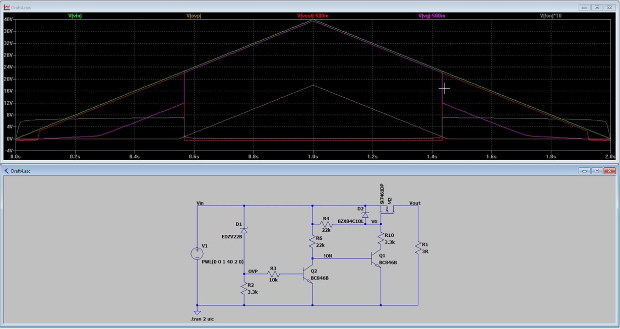620x329 pixels.
Task: Click the -4V vertical axis label
Action: coord(8,151)
